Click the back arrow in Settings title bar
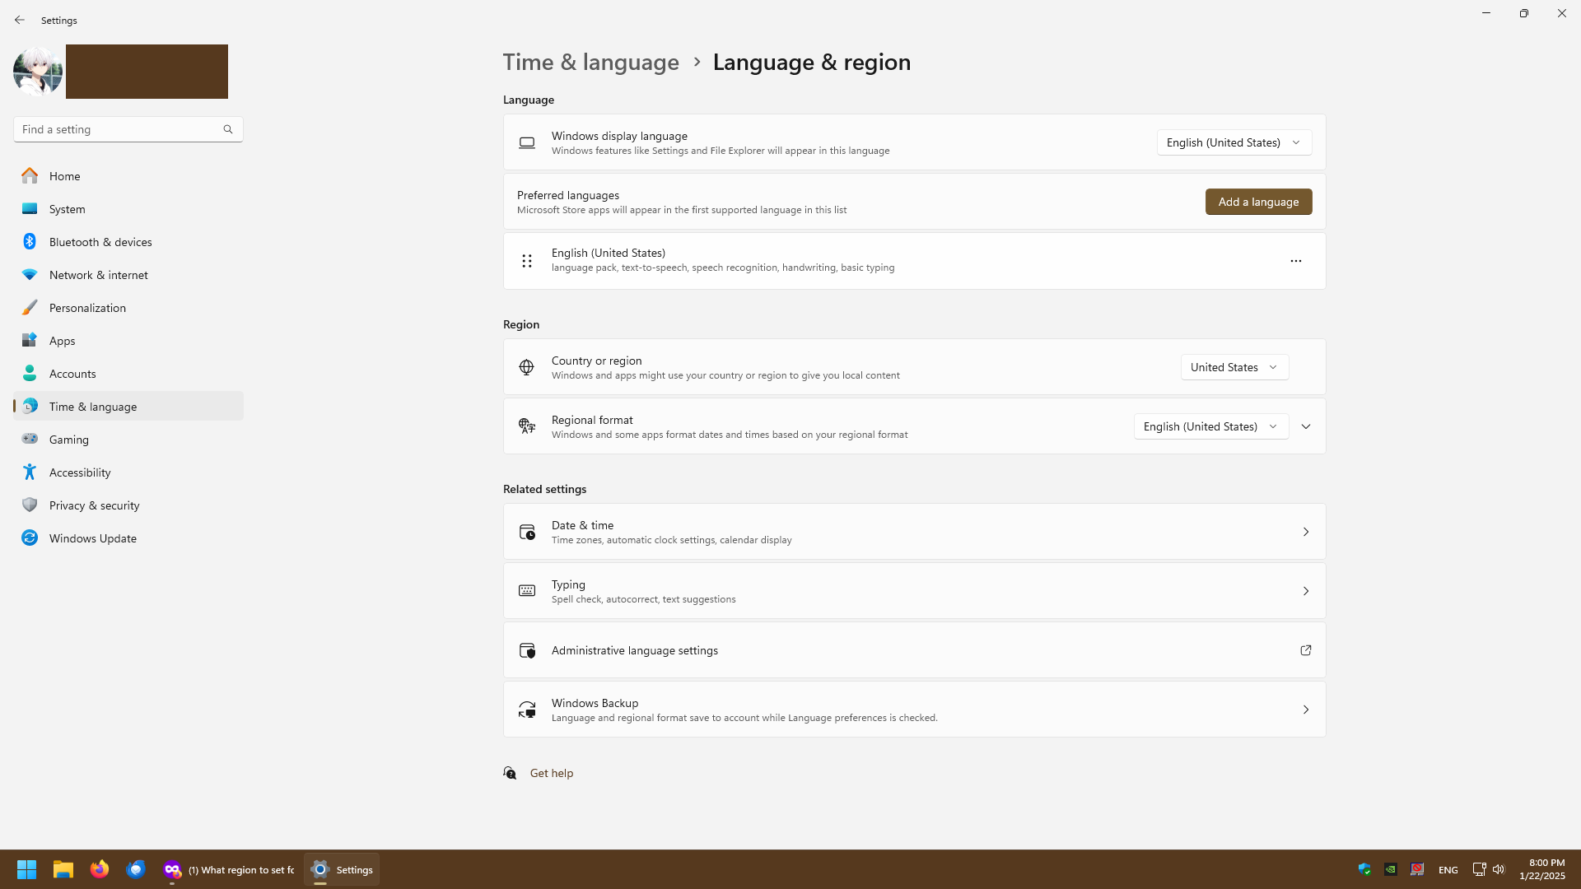This screenshot has width=1581, height=889. click(x=20, y=20)
